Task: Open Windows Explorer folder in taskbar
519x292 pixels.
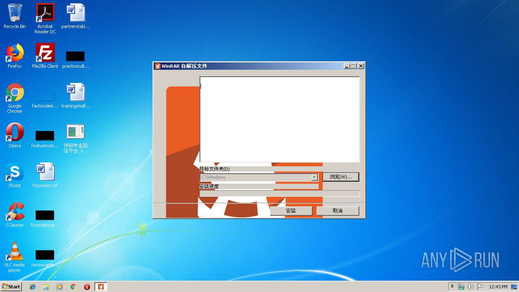Action: pyautogui.click(x=46, y=287)
